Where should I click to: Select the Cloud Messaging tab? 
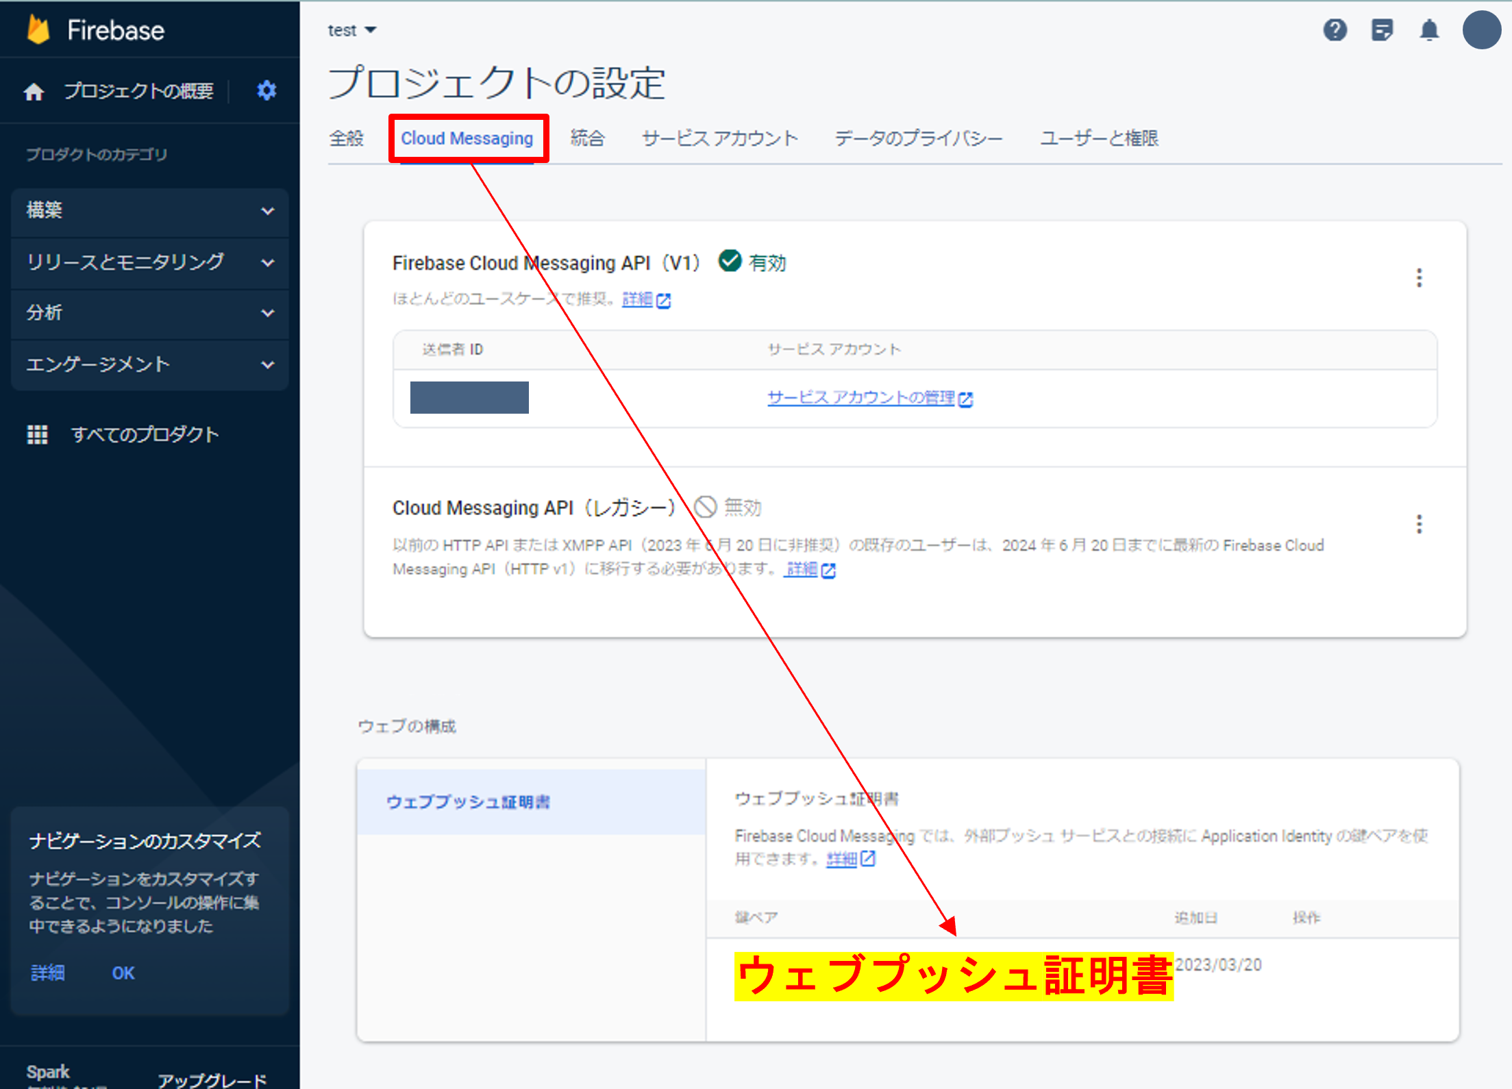(x=467, y=138)
